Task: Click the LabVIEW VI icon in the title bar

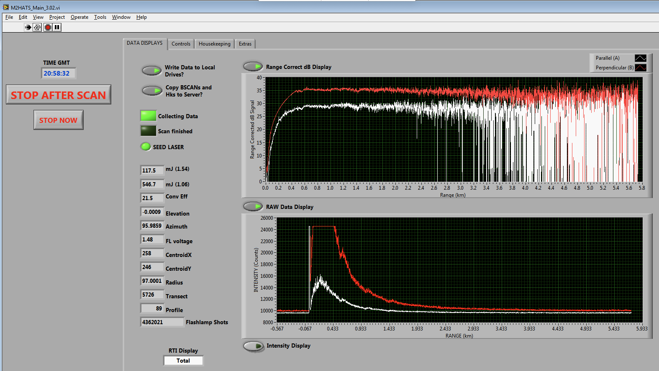Action: pyautogui.click(x=6, y=7)
